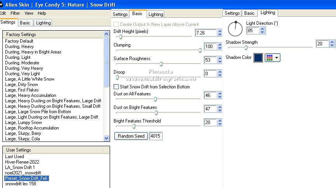Screen dimensions: 336x188
Task: Click the Drift Height value field
Action: (206, 33)
